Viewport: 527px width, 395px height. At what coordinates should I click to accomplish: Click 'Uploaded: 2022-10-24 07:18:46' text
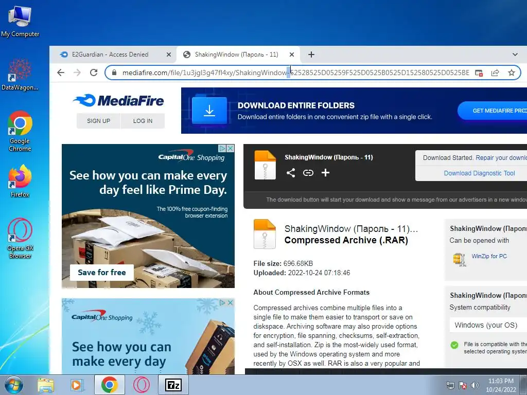302,273
